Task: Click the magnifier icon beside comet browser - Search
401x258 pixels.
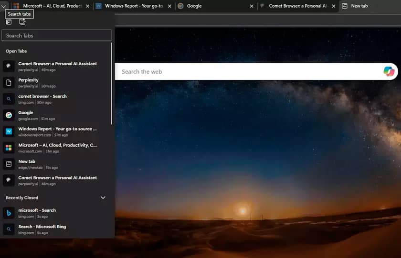Action: pyautogui.click(x=9, y=99)
